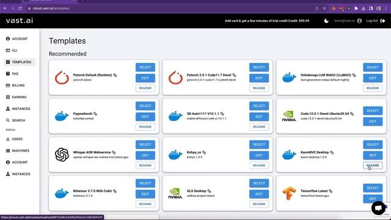Edit the Kohya_ss template

pos(259,155)
